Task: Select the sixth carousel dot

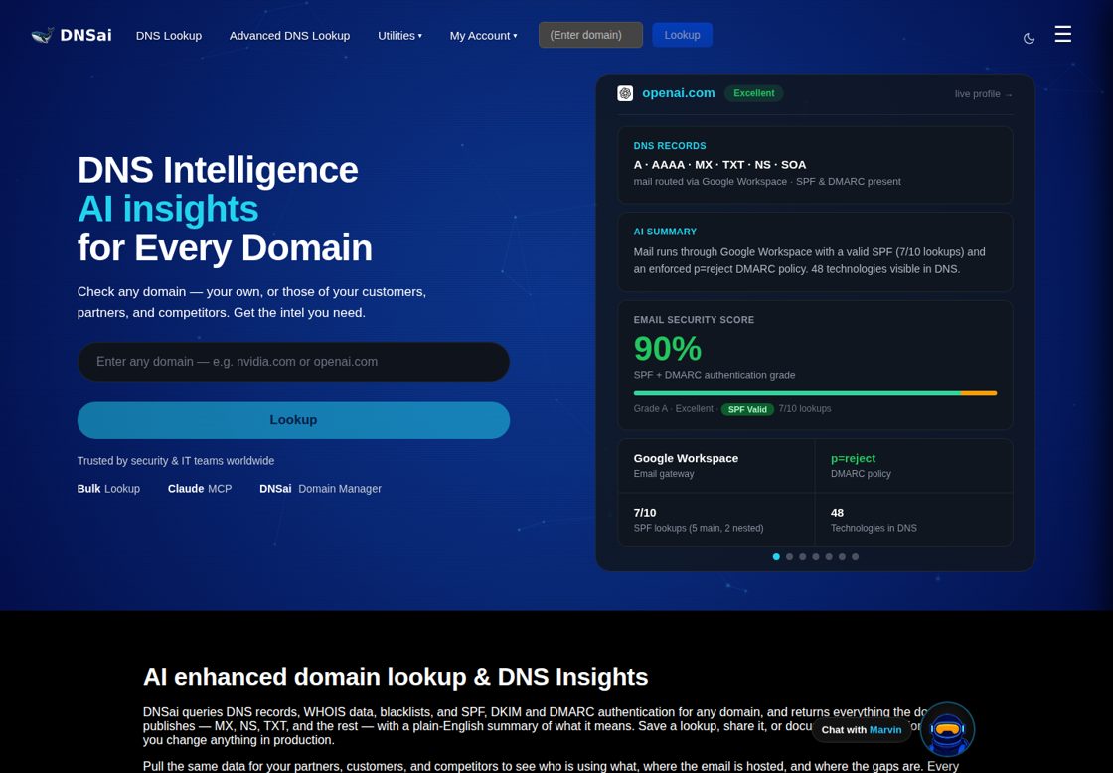Action: coord(842,557)
